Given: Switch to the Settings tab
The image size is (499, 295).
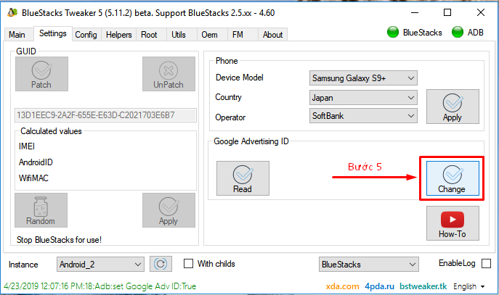Looking at the screenshot, I should click(x=53, y=33).
